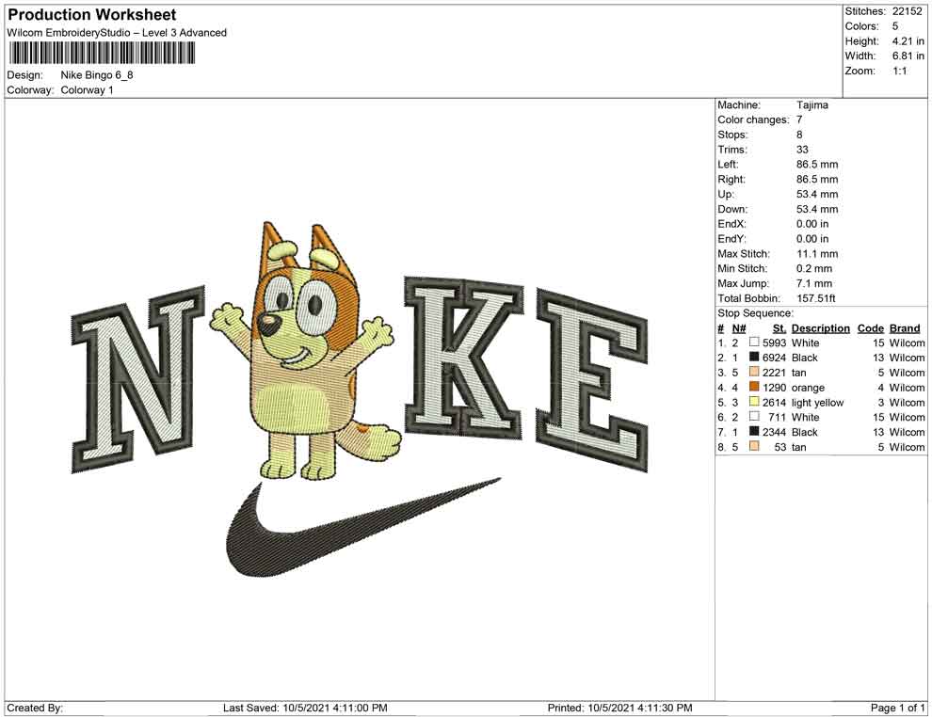This screenshot has width=932, height=717.
Task: Click the 'light yellow' description text
Action: [x=817, y=403]
